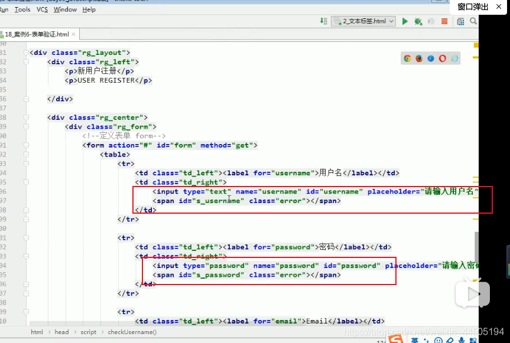The image size is (510, 343).
Task: Click the placeholder 请输入用户名 string
Action: (x=451, y=191)
